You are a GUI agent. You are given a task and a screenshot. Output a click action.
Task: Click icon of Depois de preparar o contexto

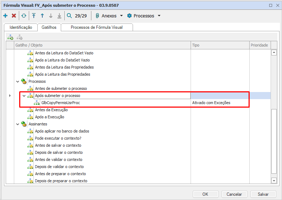coord(30,181)
